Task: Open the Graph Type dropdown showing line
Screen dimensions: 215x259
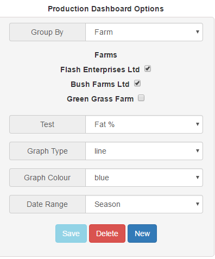Action: pyautogui.click(x=144, y=151)
